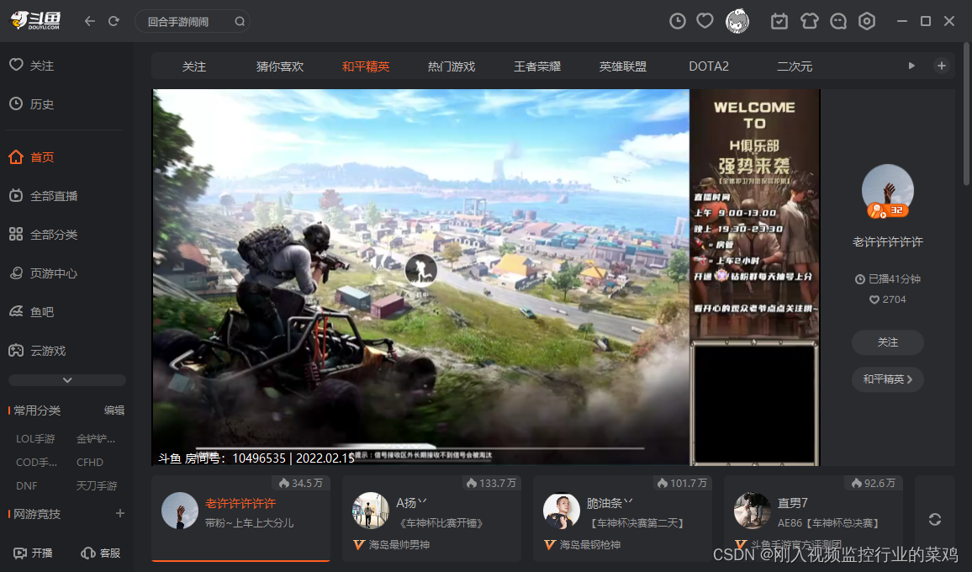
Task: Click the 常用分类 section header
Action: [37, 410]
